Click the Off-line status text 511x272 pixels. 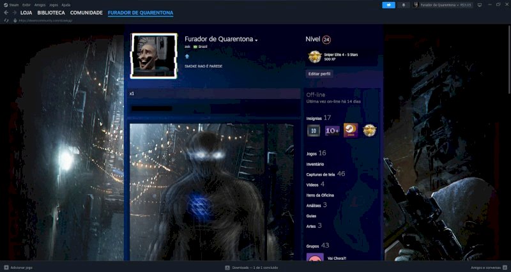click(x=316, y=94)
